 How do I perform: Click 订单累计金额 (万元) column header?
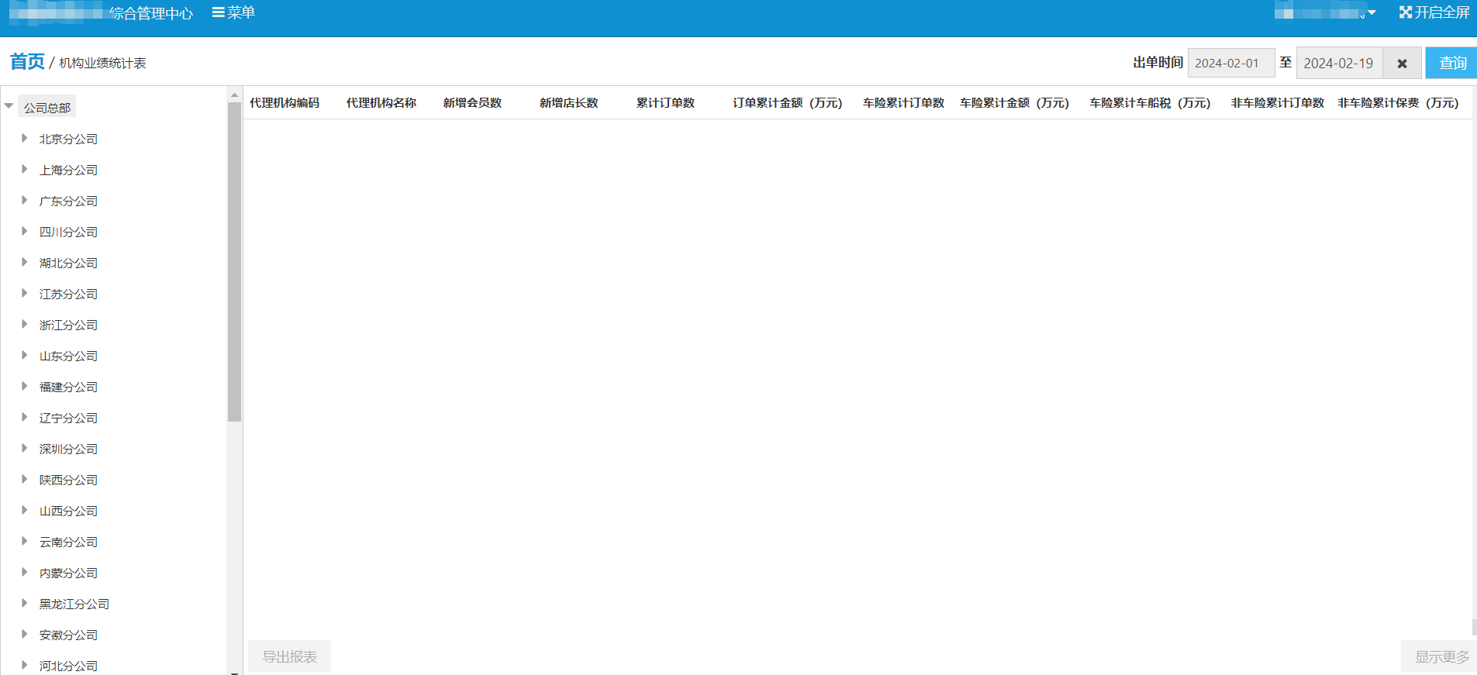tap(788, 103)
